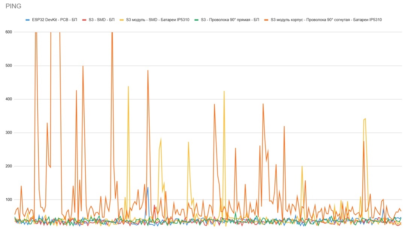Select legend label S3 - SMD - БП
Image resolution: width=406 pixels, height=230 pixels.
[x=101, y=20]
